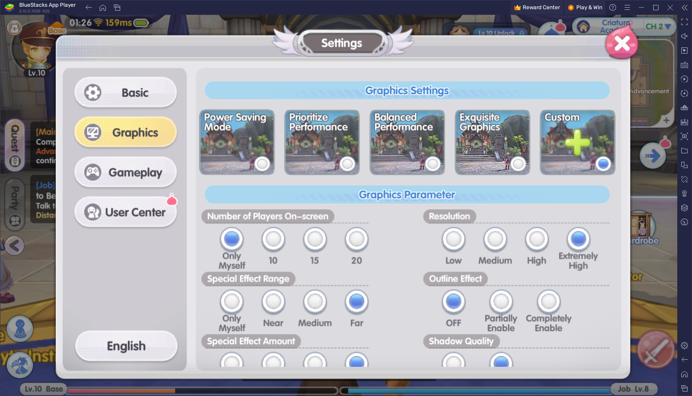Open the Reward Center

point(537,7)
